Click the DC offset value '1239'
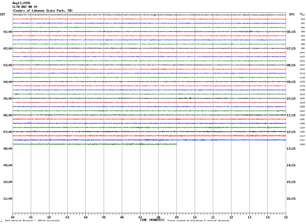The height and width of the screenshot is (224, 306). tap(302, 103)
